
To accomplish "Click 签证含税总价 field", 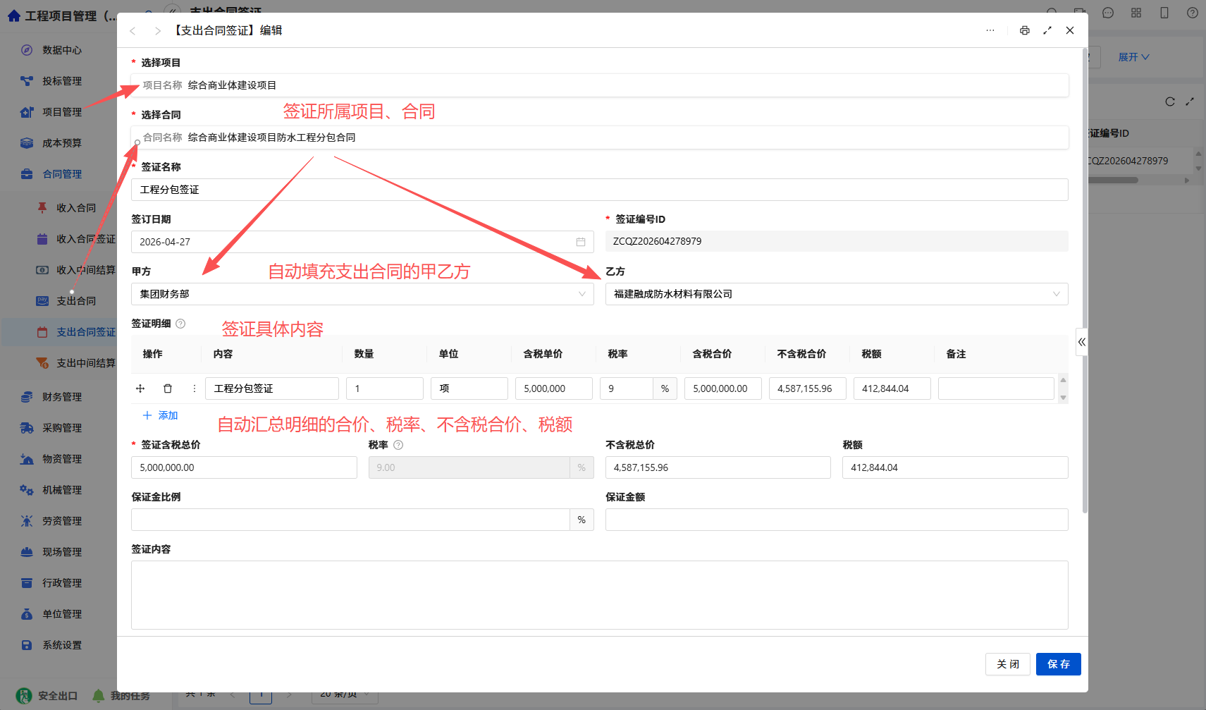I will [x=244, y=467].
